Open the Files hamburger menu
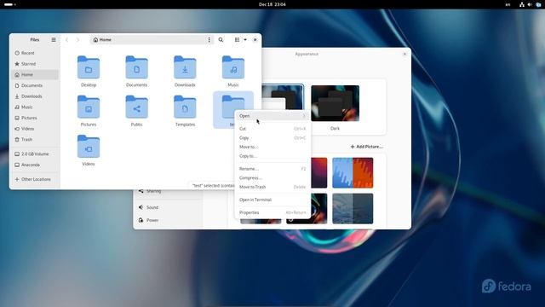 point(54,40)
